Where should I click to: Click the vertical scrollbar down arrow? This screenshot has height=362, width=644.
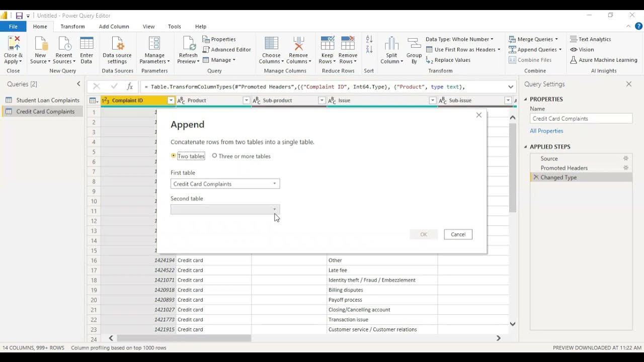(513, 324)
